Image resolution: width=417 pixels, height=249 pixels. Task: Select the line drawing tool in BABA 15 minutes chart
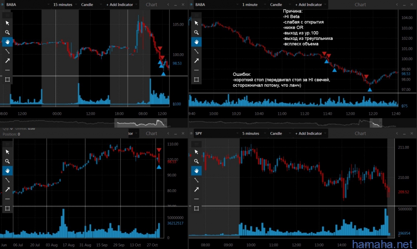coord(7,51)
